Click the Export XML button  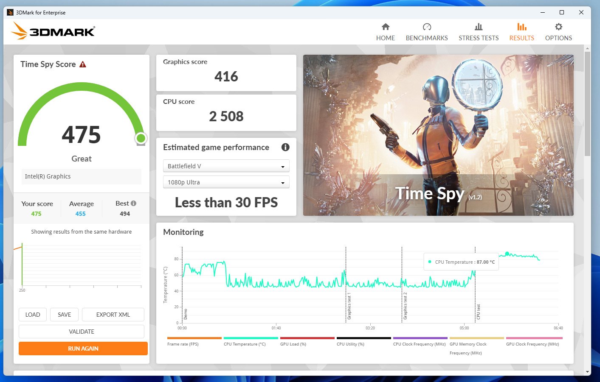pos(113,315)
